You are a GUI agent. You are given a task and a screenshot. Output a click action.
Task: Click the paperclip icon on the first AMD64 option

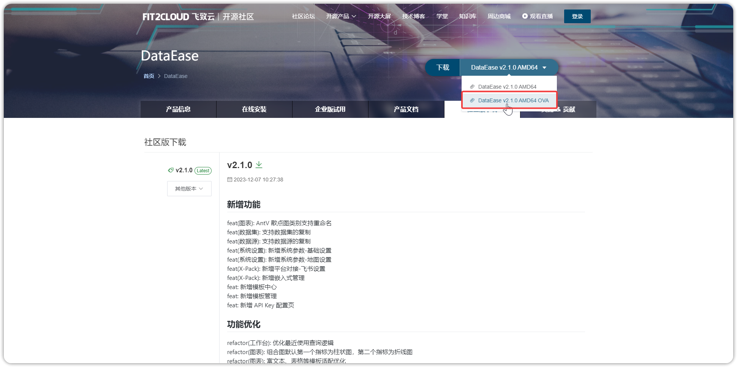point(472,86)
